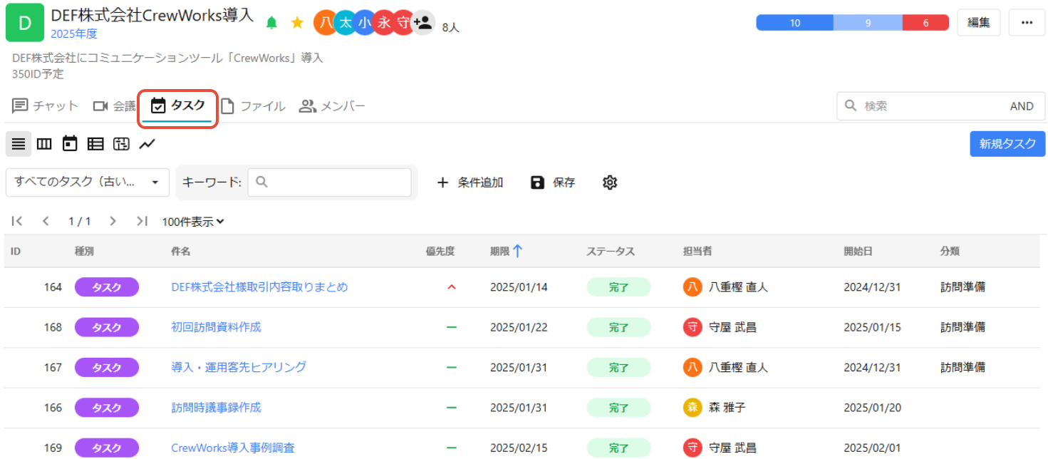Image resolution: width=1048 pixels, height=459 pixels.
Task: Click the 8人 member count
Action: 451,28
